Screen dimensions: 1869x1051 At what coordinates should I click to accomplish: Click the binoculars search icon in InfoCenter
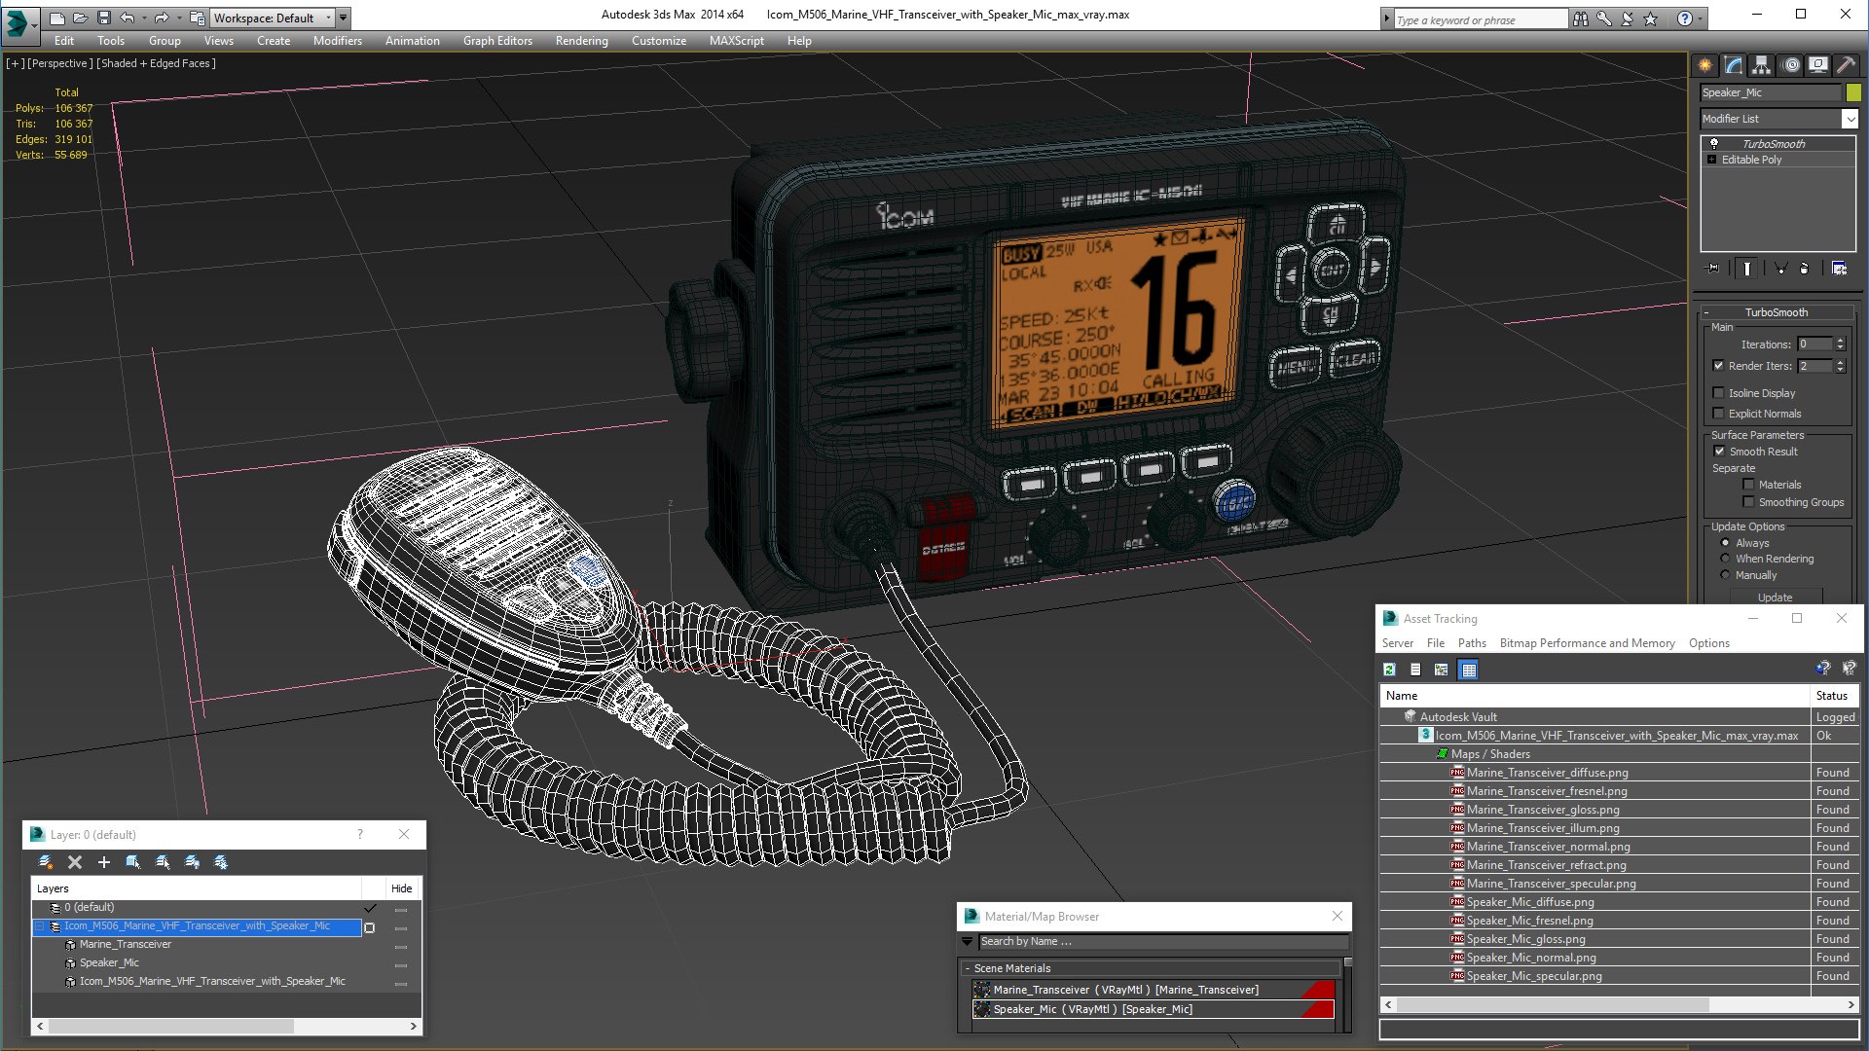[x=1580, y=18]
